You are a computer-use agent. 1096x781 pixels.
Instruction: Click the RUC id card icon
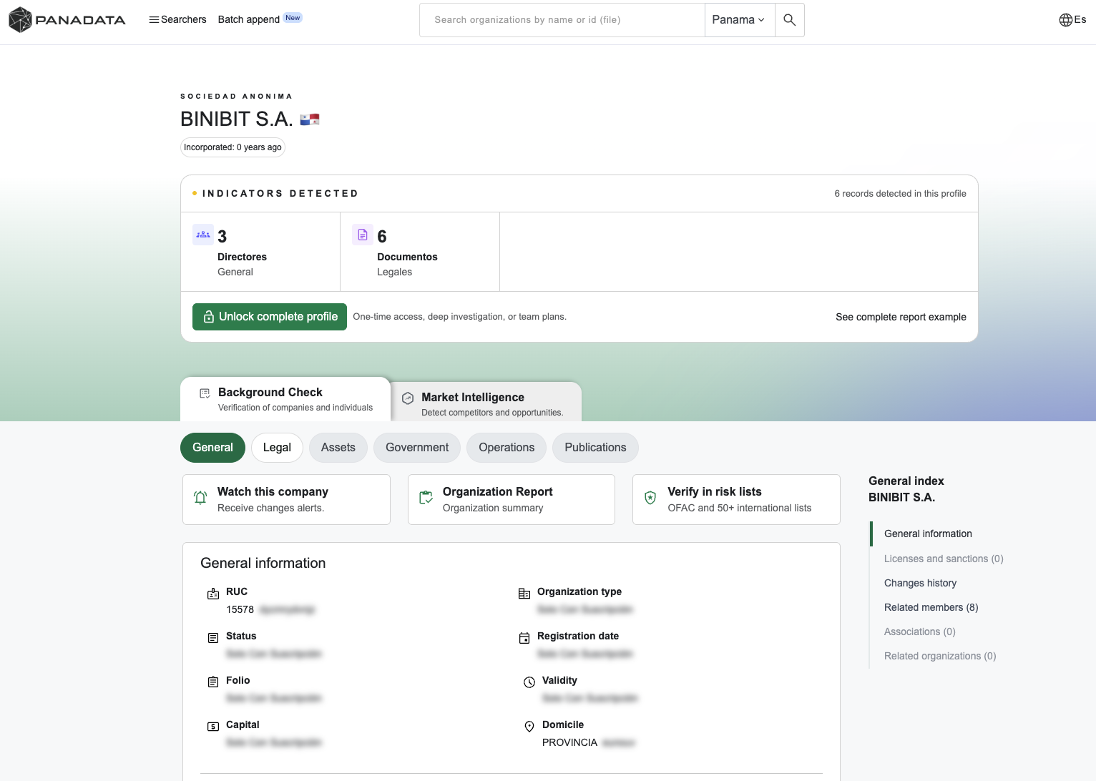213,594
